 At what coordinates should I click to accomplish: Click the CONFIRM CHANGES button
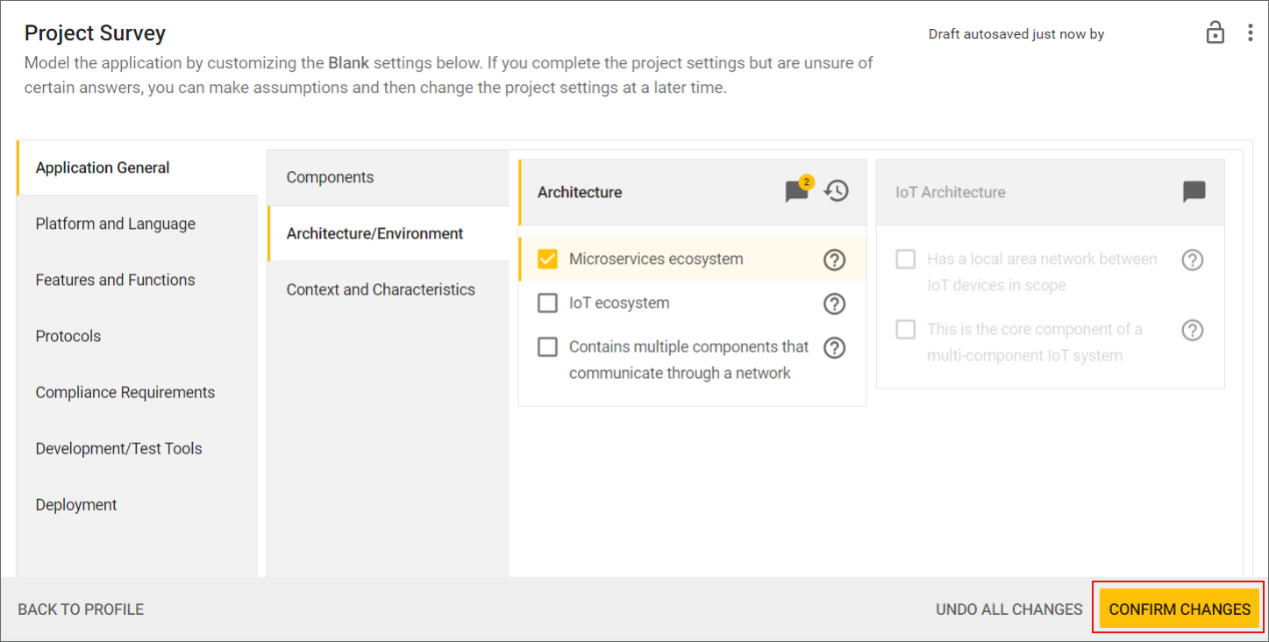coord(1178,608)
